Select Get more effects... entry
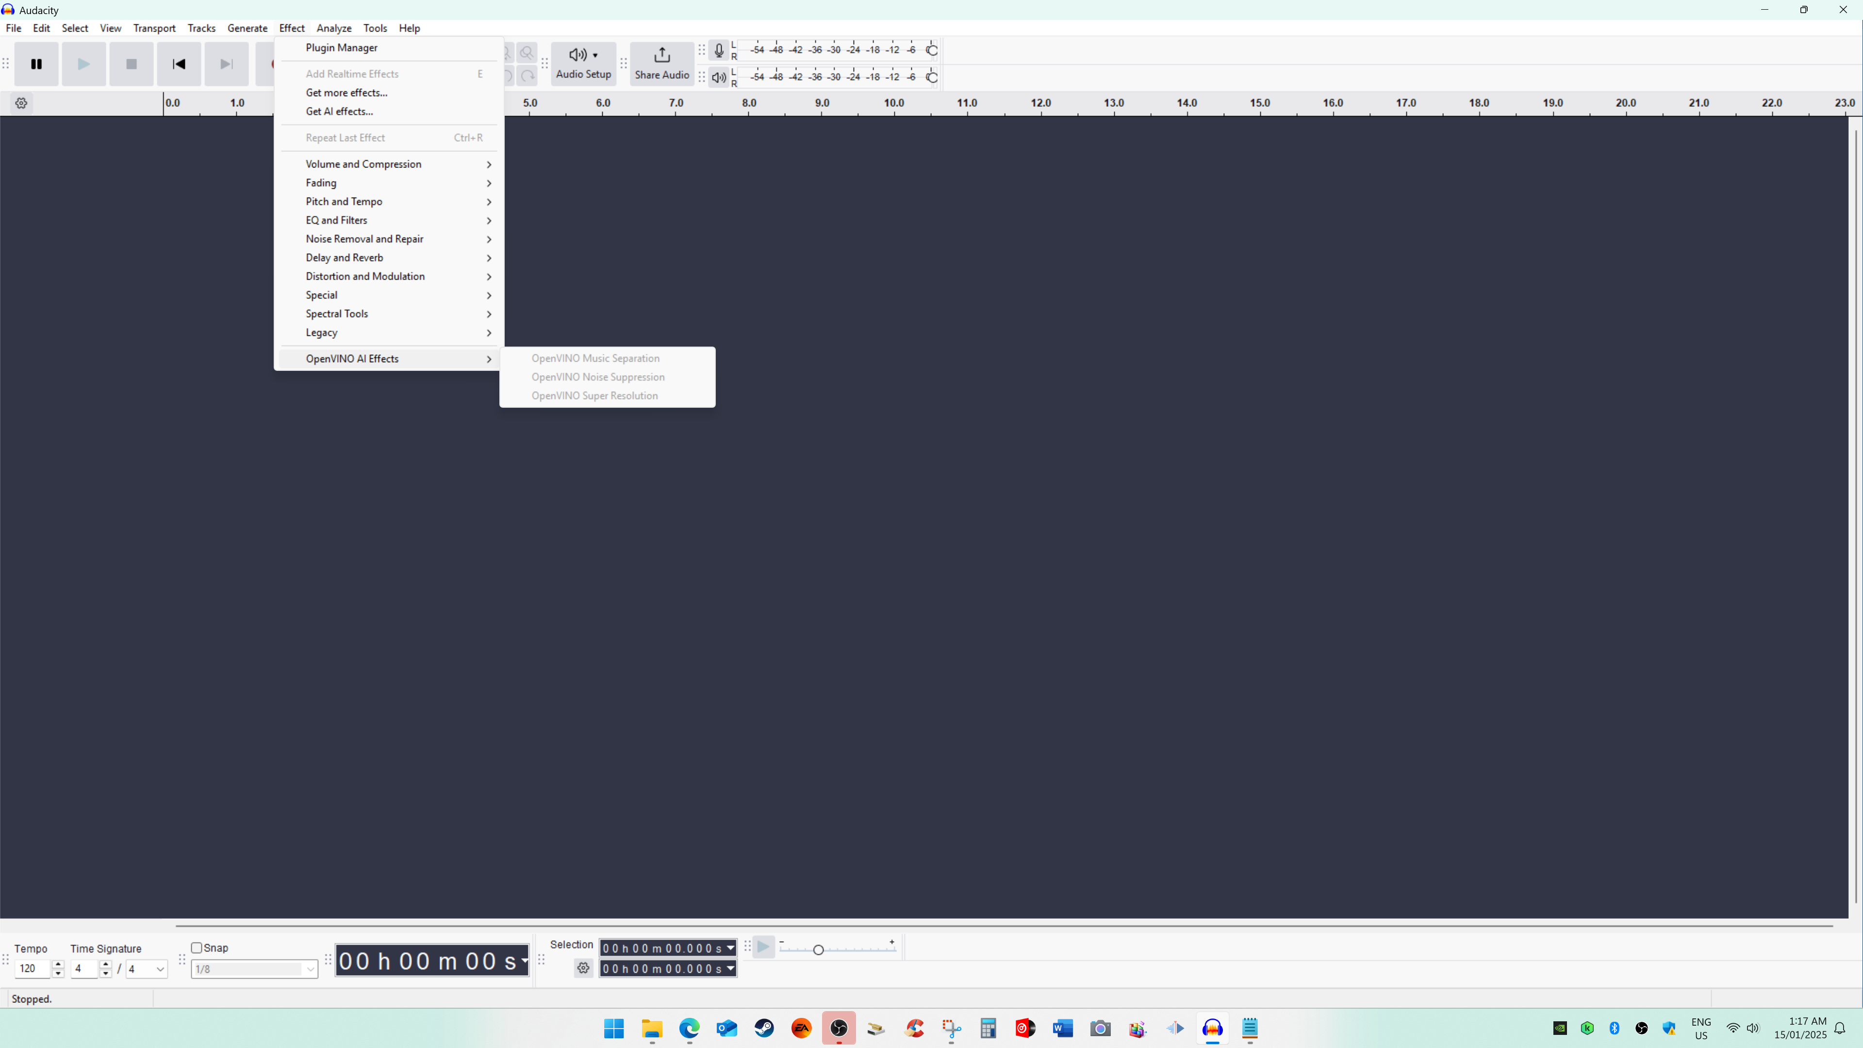Screen dimensions: 1863x1048 click(x=346, y=93)
